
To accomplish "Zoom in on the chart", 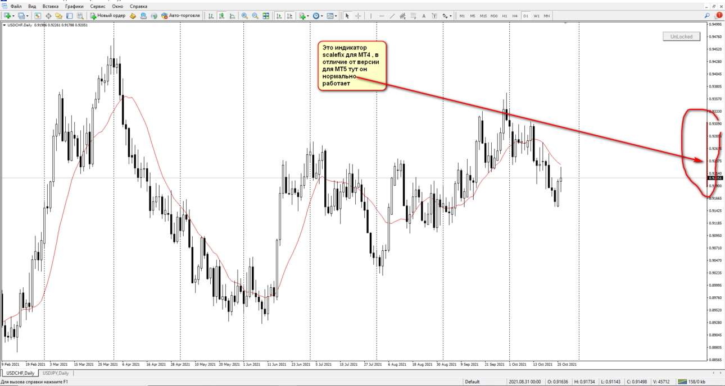I will (x=244, y=16).
